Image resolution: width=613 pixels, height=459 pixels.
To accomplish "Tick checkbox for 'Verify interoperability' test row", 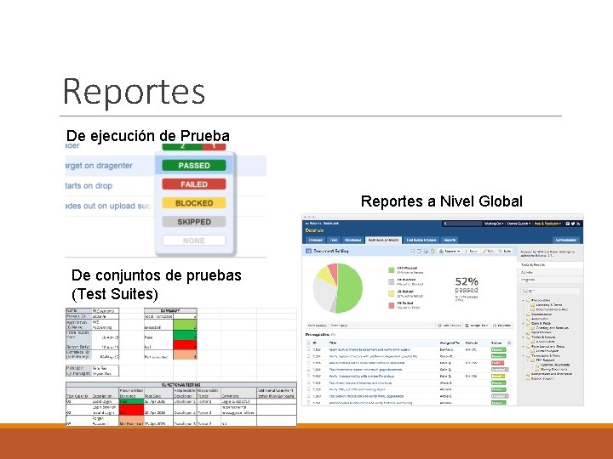I will (x=308, y=377).
